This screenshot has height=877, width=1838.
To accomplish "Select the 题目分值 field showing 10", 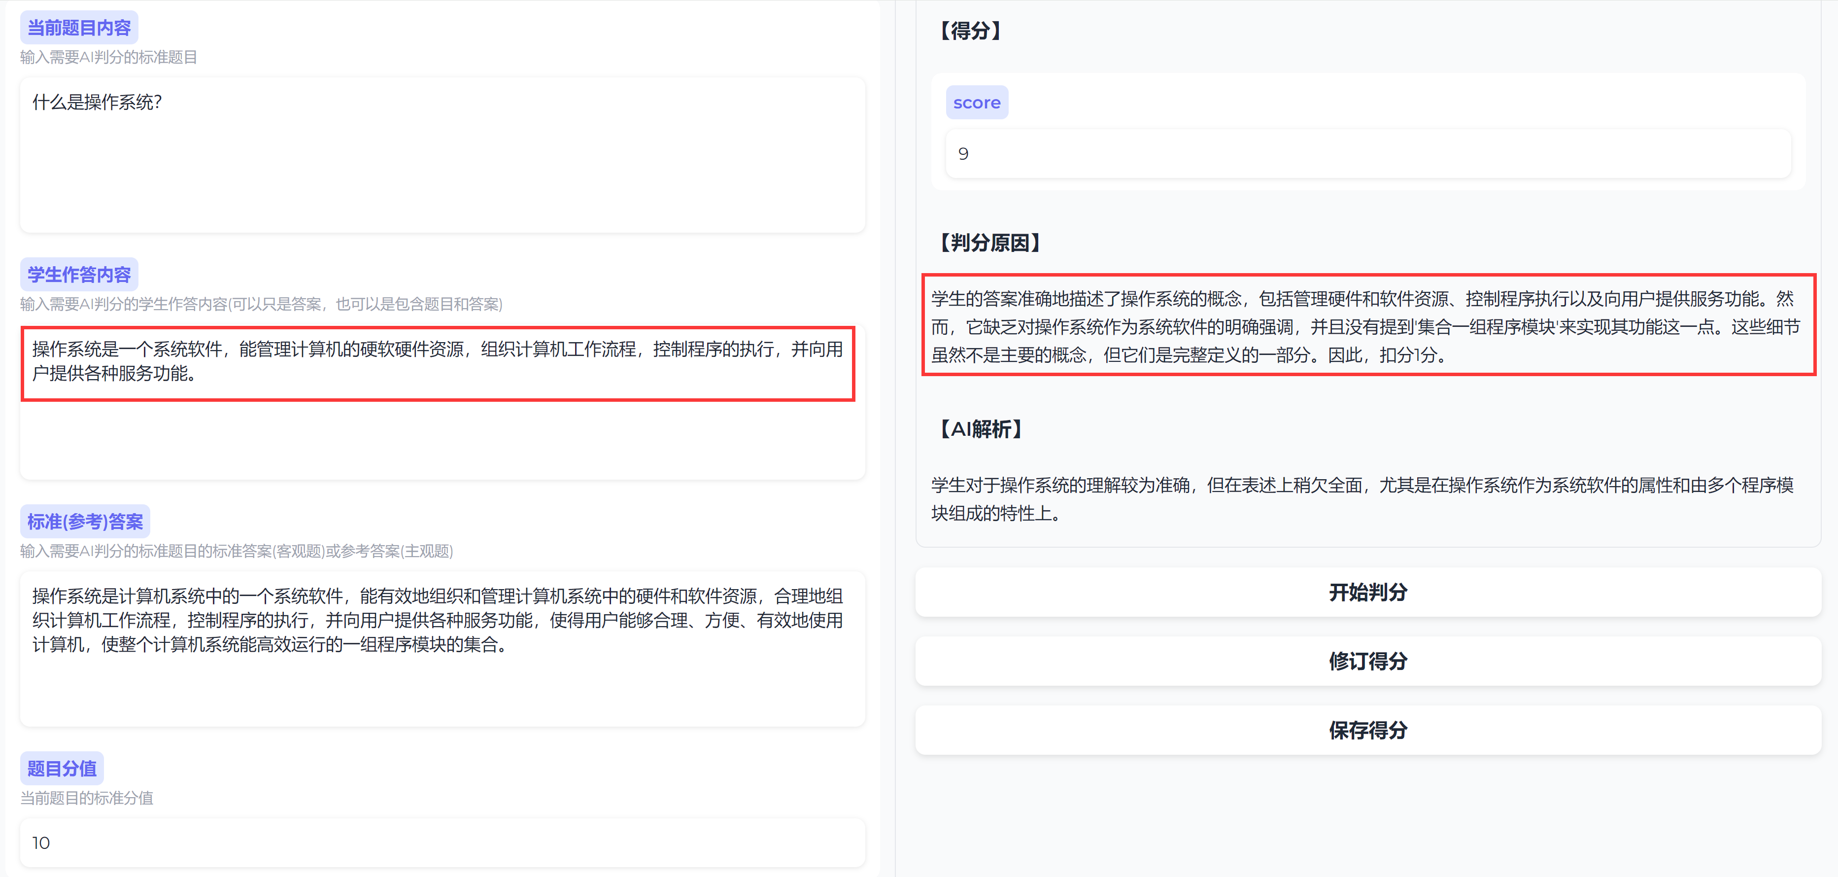I will click(x=442, y=843).
